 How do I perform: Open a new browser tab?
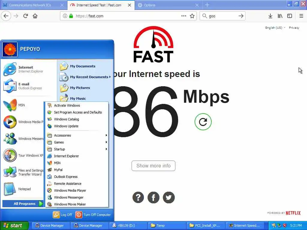point(207,5)
